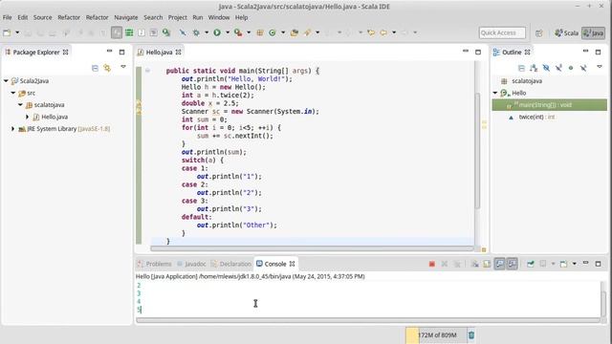This screenshot has height=344, width=612.
Task: Toggle Sort alphabetically in Outline
Action: 534,68
